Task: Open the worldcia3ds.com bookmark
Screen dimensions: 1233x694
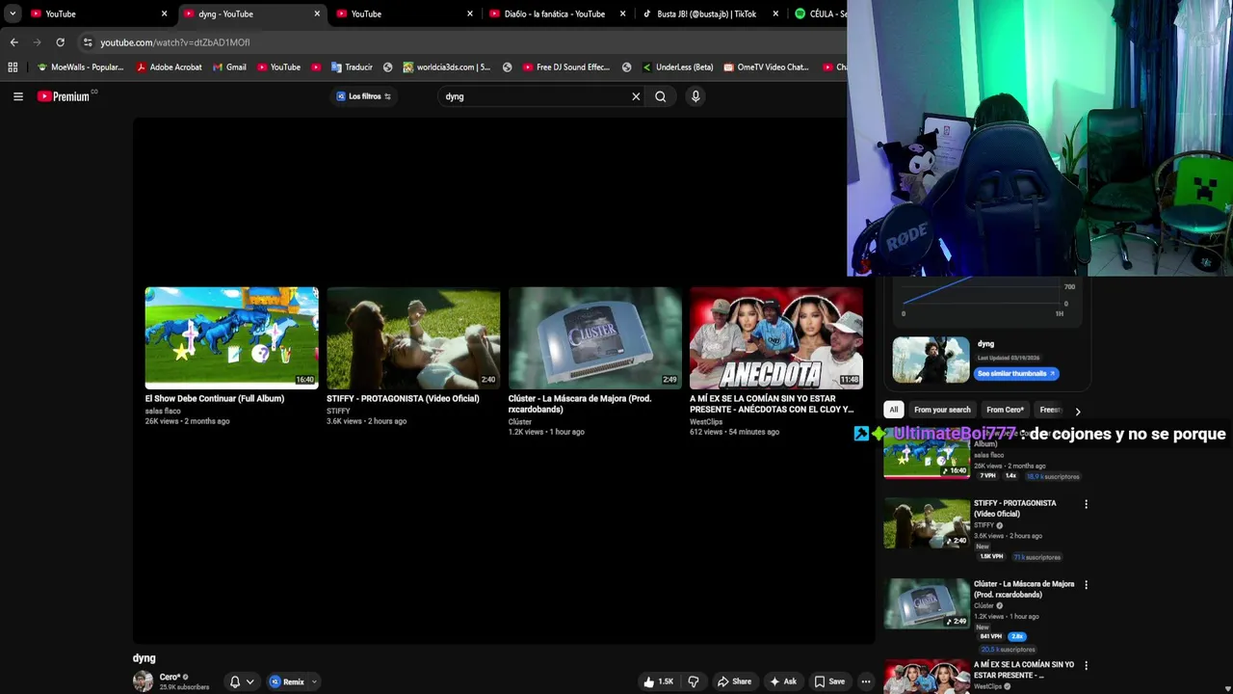Action: (x=447, y=67)
